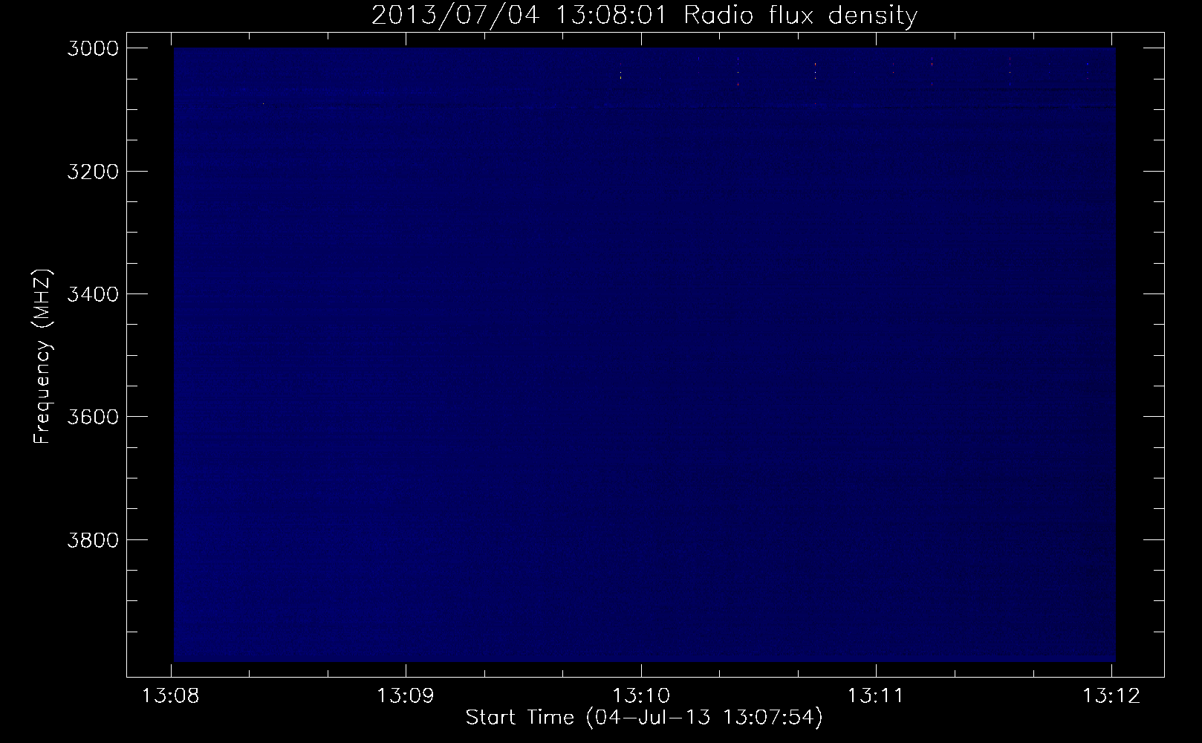This screenshot has width=1202, height=743.
Task: Click the 3000 frequency tick label
Action: point(93,48)
